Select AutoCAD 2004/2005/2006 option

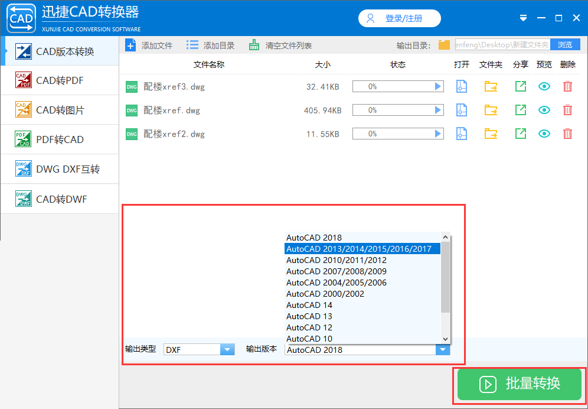coord(362,283)
